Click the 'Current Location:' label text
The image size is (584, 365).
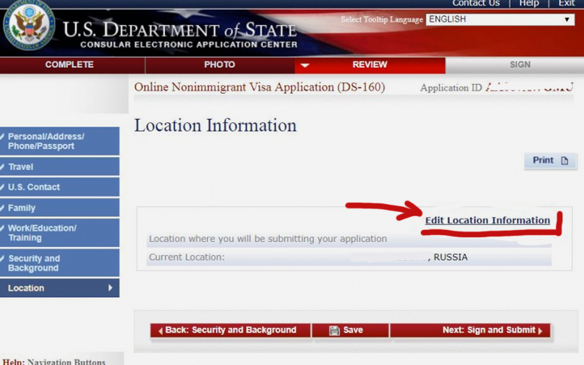(x=187, y=257)
